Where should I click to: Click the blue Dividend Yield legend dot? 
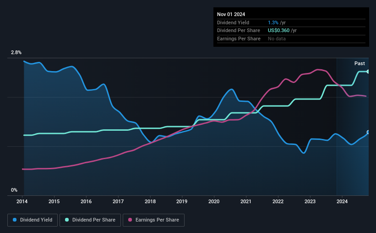(15, 220)
